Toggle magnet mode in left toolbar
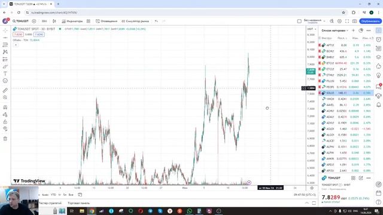Image resolution: width=383 pixels, height=215 pixels. (x=5, y=107)
